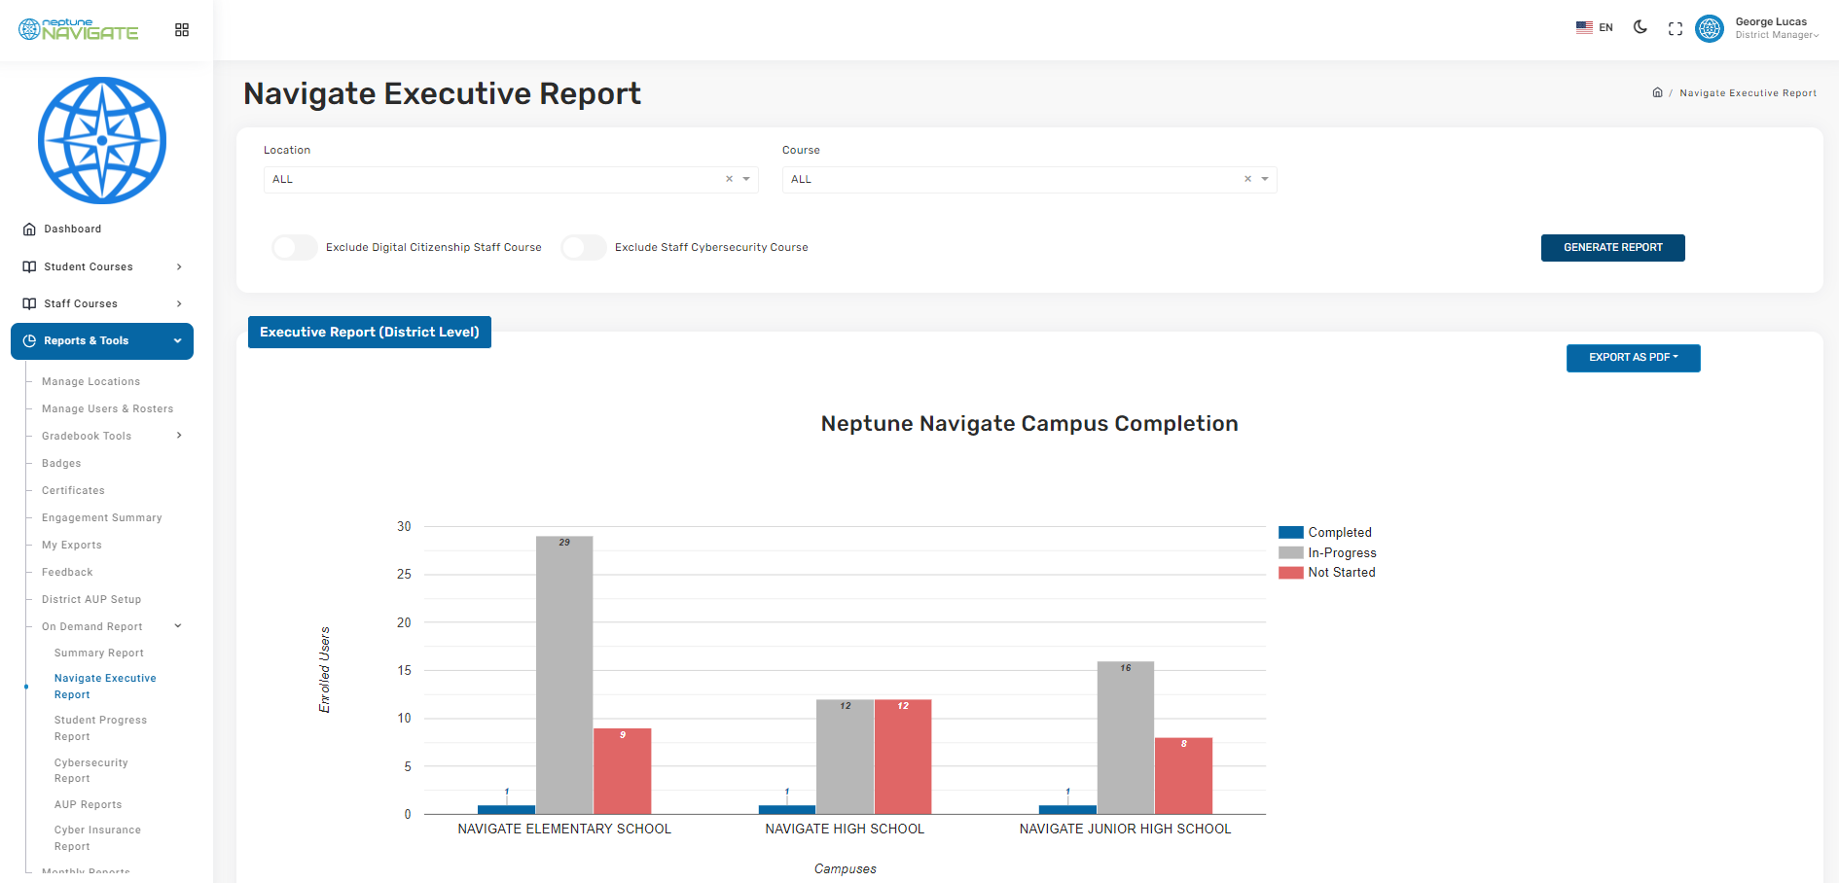Toggle Exclude Digital Citizenship Staff Course

point(295,247)
